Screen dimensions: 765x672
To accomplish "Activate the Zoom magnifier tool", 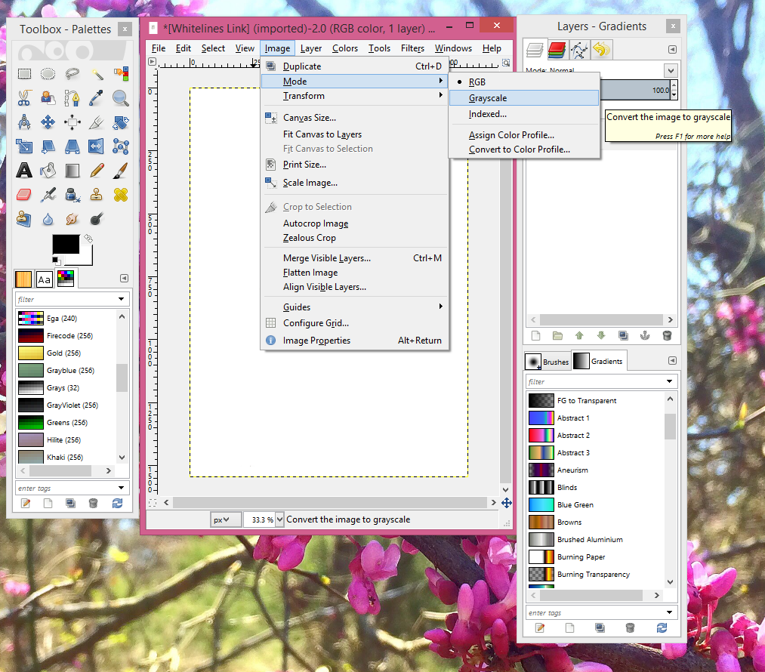I will click(121, 97).
